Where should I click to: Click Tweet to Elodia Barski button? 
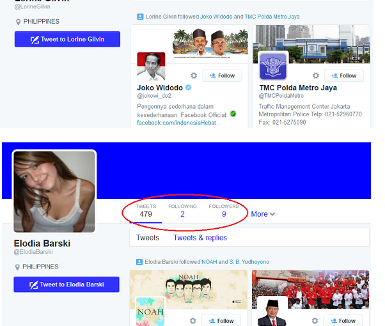click(67, 284)
